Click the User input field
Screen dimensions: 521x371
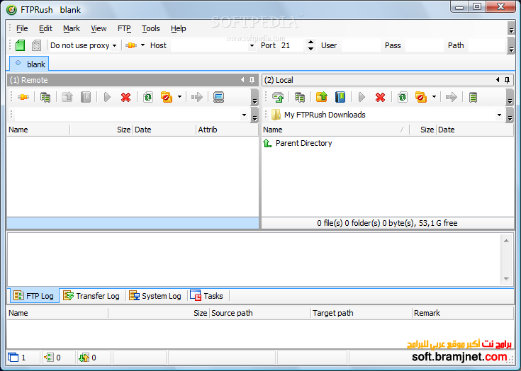361,45
